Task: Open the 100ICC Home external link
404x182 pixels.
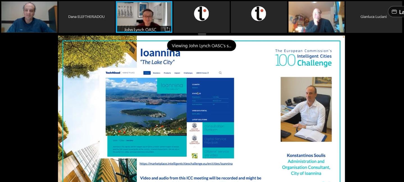Action: click(202, 73)
